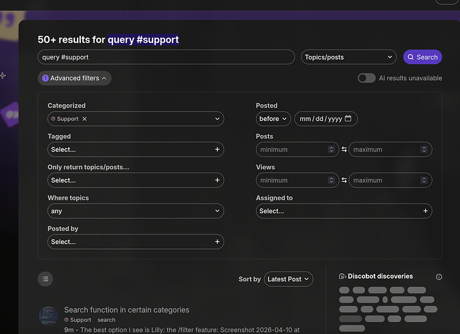
Task: Click the Views maximum field
Action: pos(390,180)
